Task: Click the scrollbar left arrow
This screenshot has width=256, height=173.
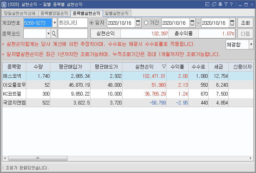Action: [x=5, y=158]
